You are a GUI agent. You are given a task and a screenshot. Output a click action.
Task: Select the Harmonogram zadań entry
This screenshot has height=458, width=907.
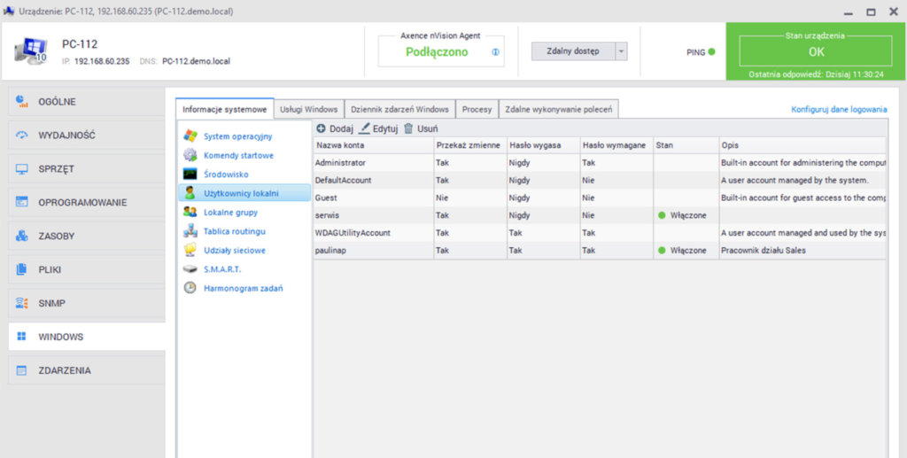(243, 288)
